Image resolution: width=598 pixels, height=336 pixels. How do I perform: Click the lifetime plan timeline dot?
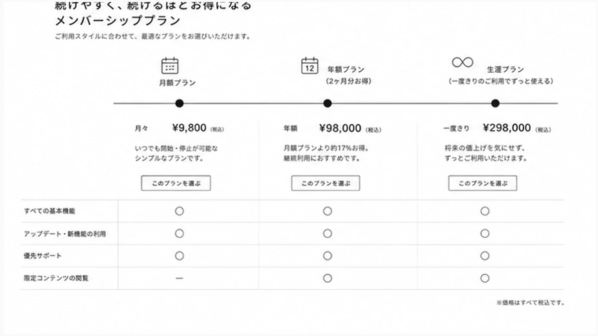click(495, 103)
